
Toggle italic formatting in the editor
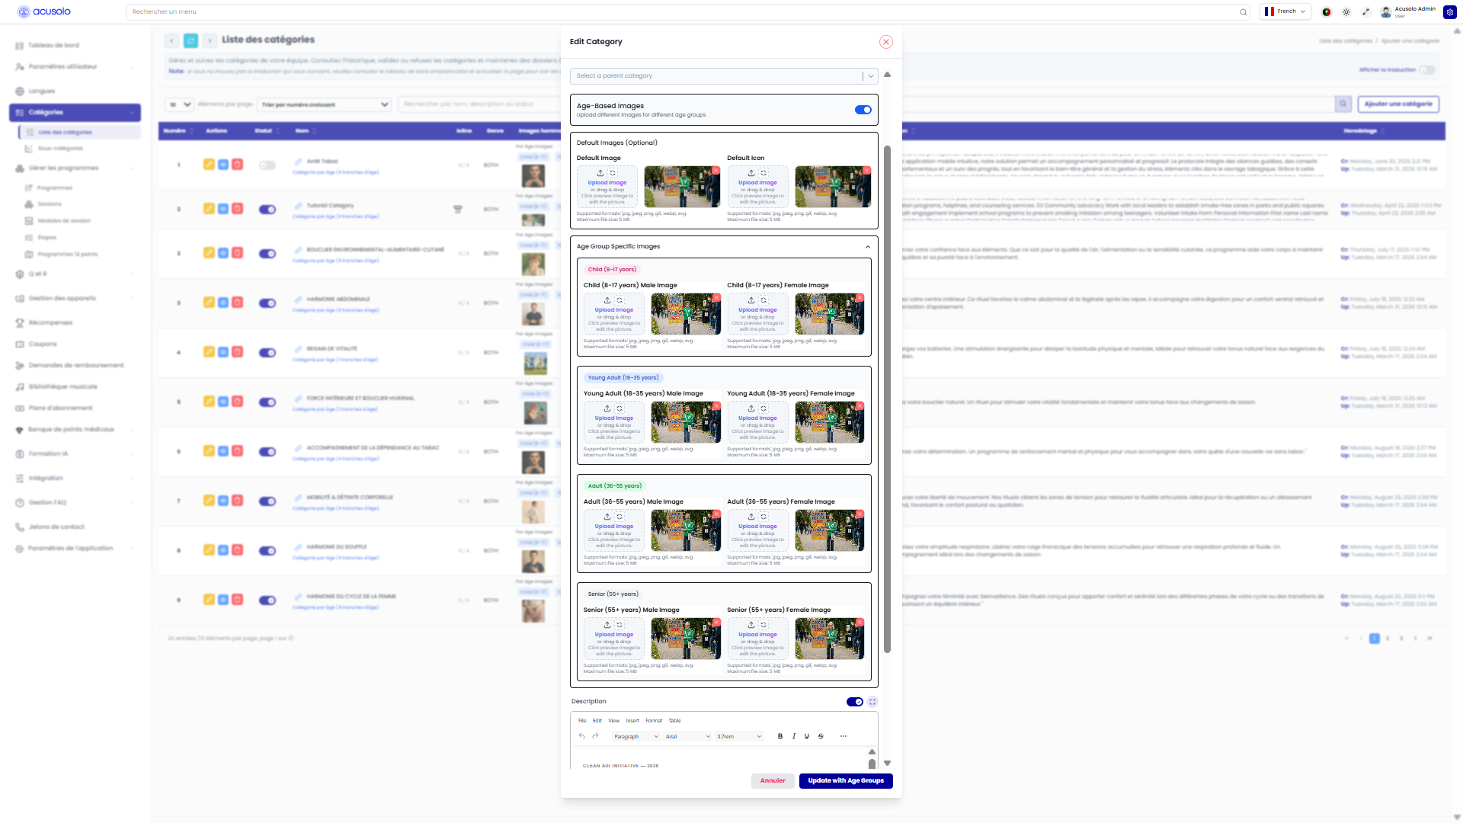click(x=794, y=736)
